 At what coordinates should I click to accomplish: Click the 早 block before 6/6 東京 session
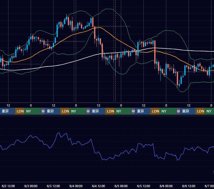click(x=178, y=111)
